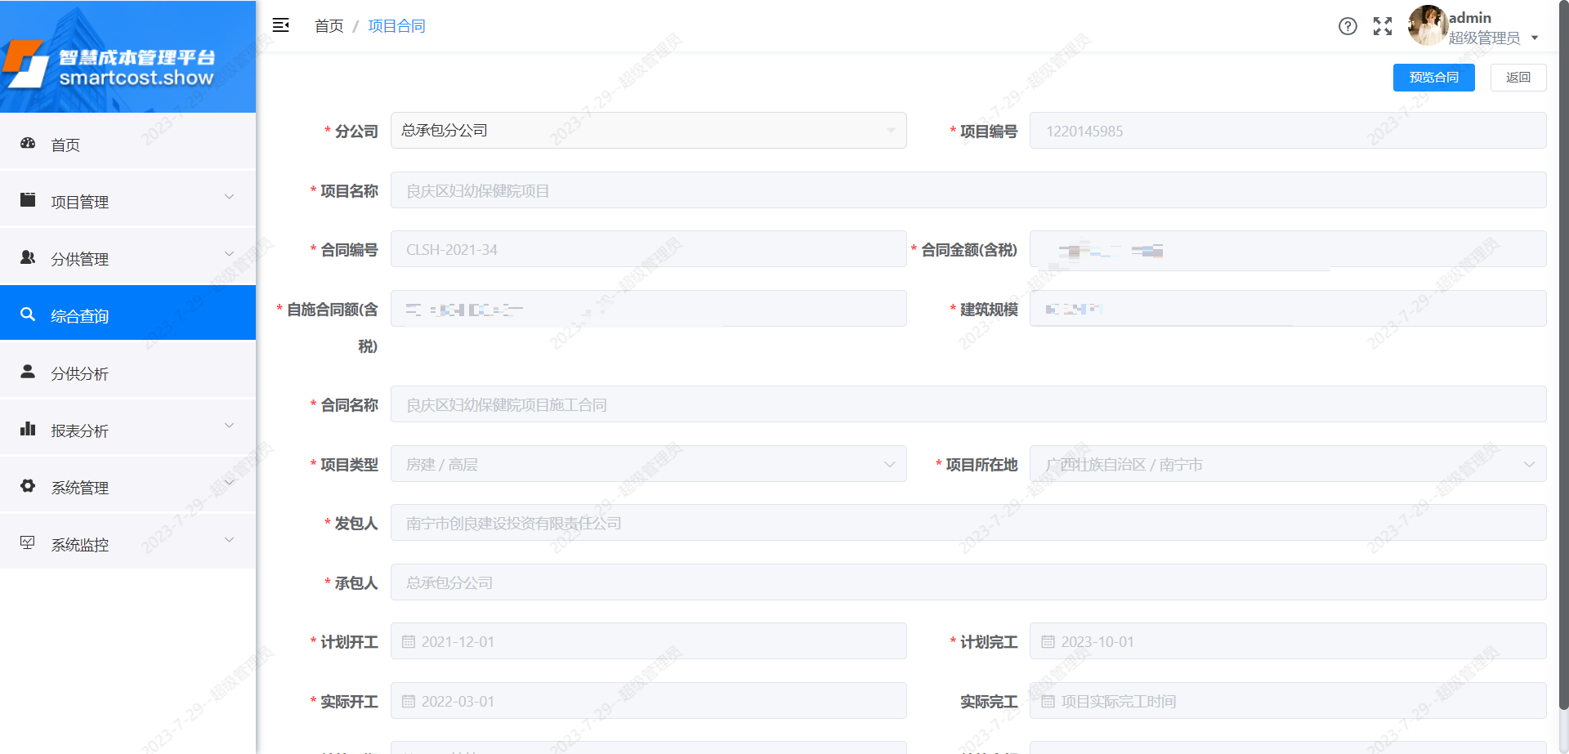The image size is (1569, 754).
Task: Enter fullscreen with the expand icon
Action: point(1383,26)
